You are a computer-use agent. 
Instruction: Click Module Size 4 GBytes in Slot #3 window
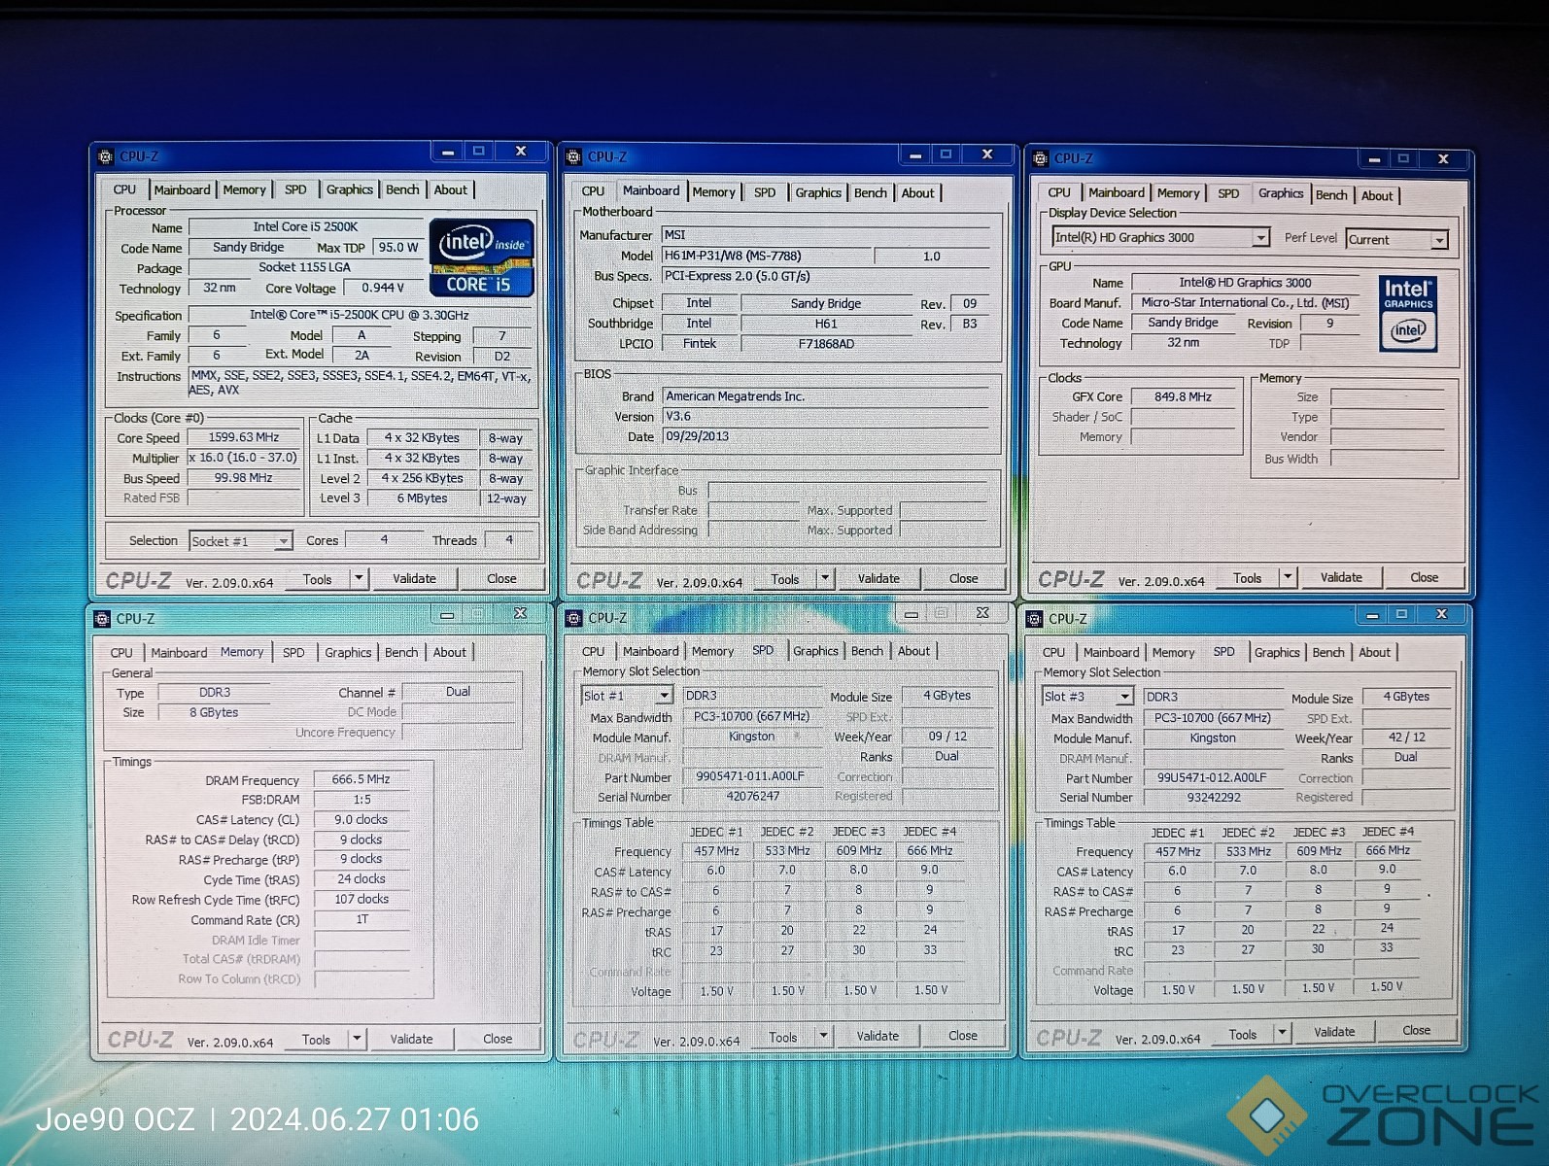[x=1406, y=697]
